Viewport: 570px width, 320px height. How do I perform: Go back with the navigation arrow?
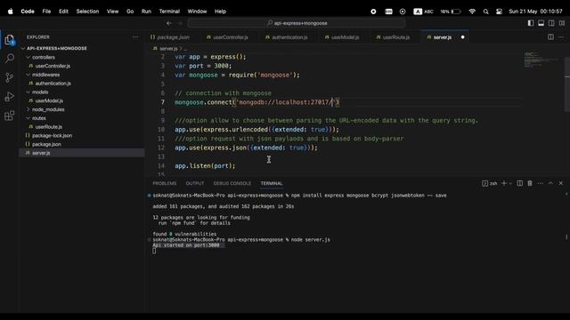[169, 23]
